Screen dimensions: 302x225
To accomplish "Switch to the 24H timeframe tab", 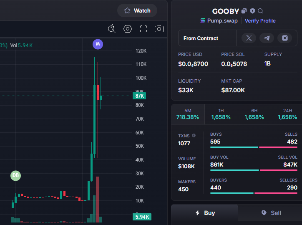I will coord(287,114).
